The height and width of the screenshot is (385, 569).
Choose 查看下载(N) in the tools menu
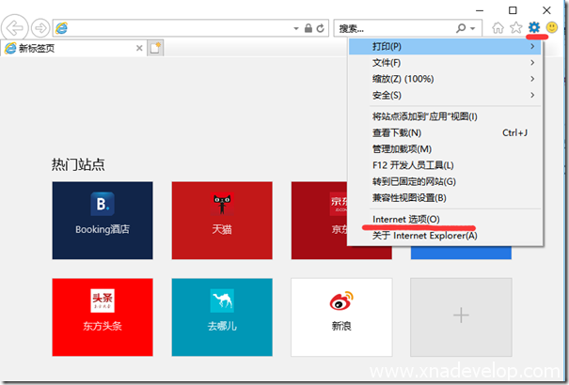pyautogui.click(x=397, y=132)
